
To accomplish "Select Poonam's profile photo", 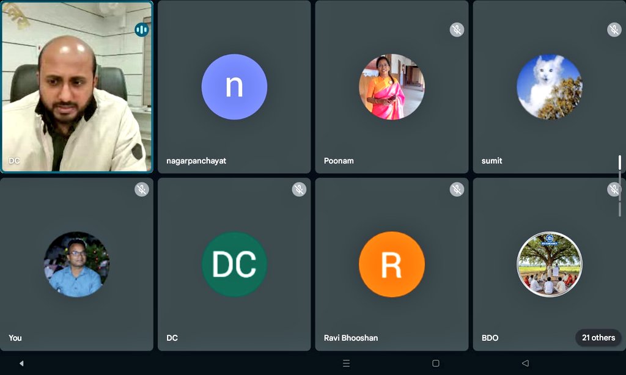I will [x=392, y=87].
